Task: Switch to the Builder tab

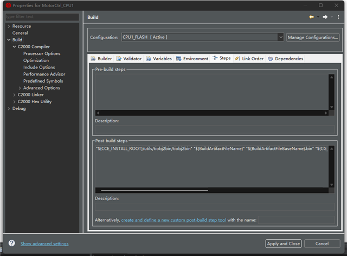Action: 101,59
